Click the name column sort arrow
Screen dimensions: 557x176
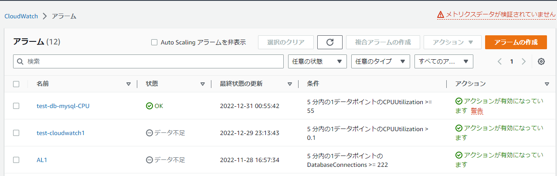point(128,84)
